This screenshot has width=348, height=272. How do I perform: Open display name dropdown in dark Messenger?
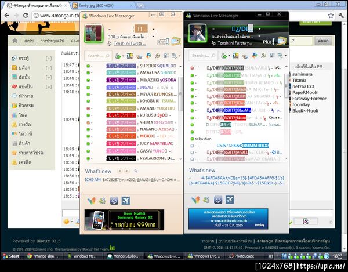point(259,29)
